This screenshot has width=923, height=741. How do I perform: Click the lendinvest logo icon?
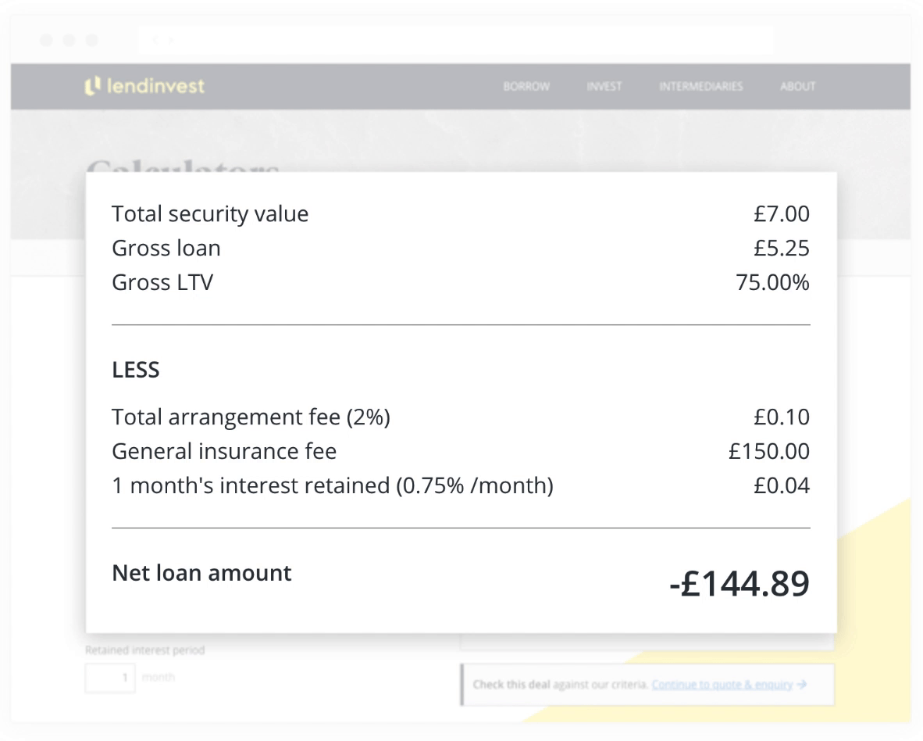tap(92, 86)
